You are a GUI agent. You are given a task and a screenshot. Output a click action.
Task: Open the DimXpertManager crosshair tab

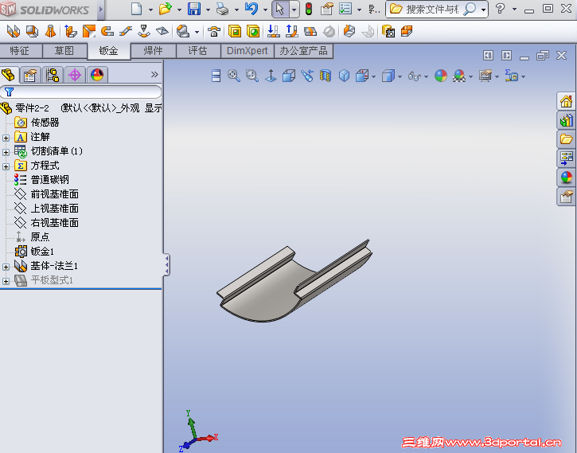pos(75,75)
